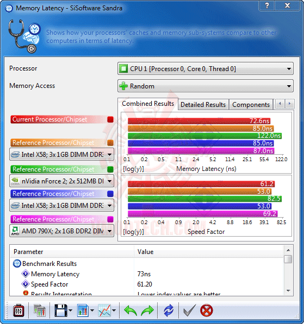Cancel with the red X circle icon

coord(207,310)
